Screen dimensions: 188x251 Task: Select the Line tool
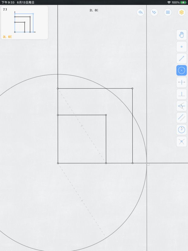pos(181,59)
